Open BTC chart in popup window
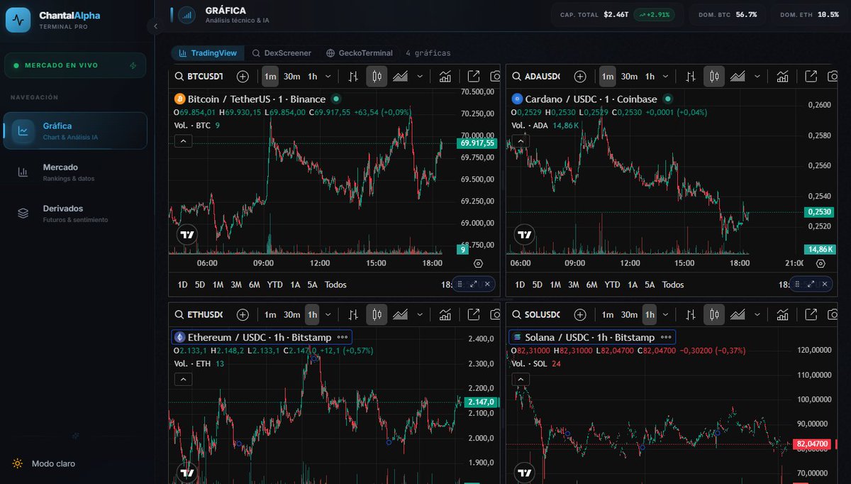 474,77
